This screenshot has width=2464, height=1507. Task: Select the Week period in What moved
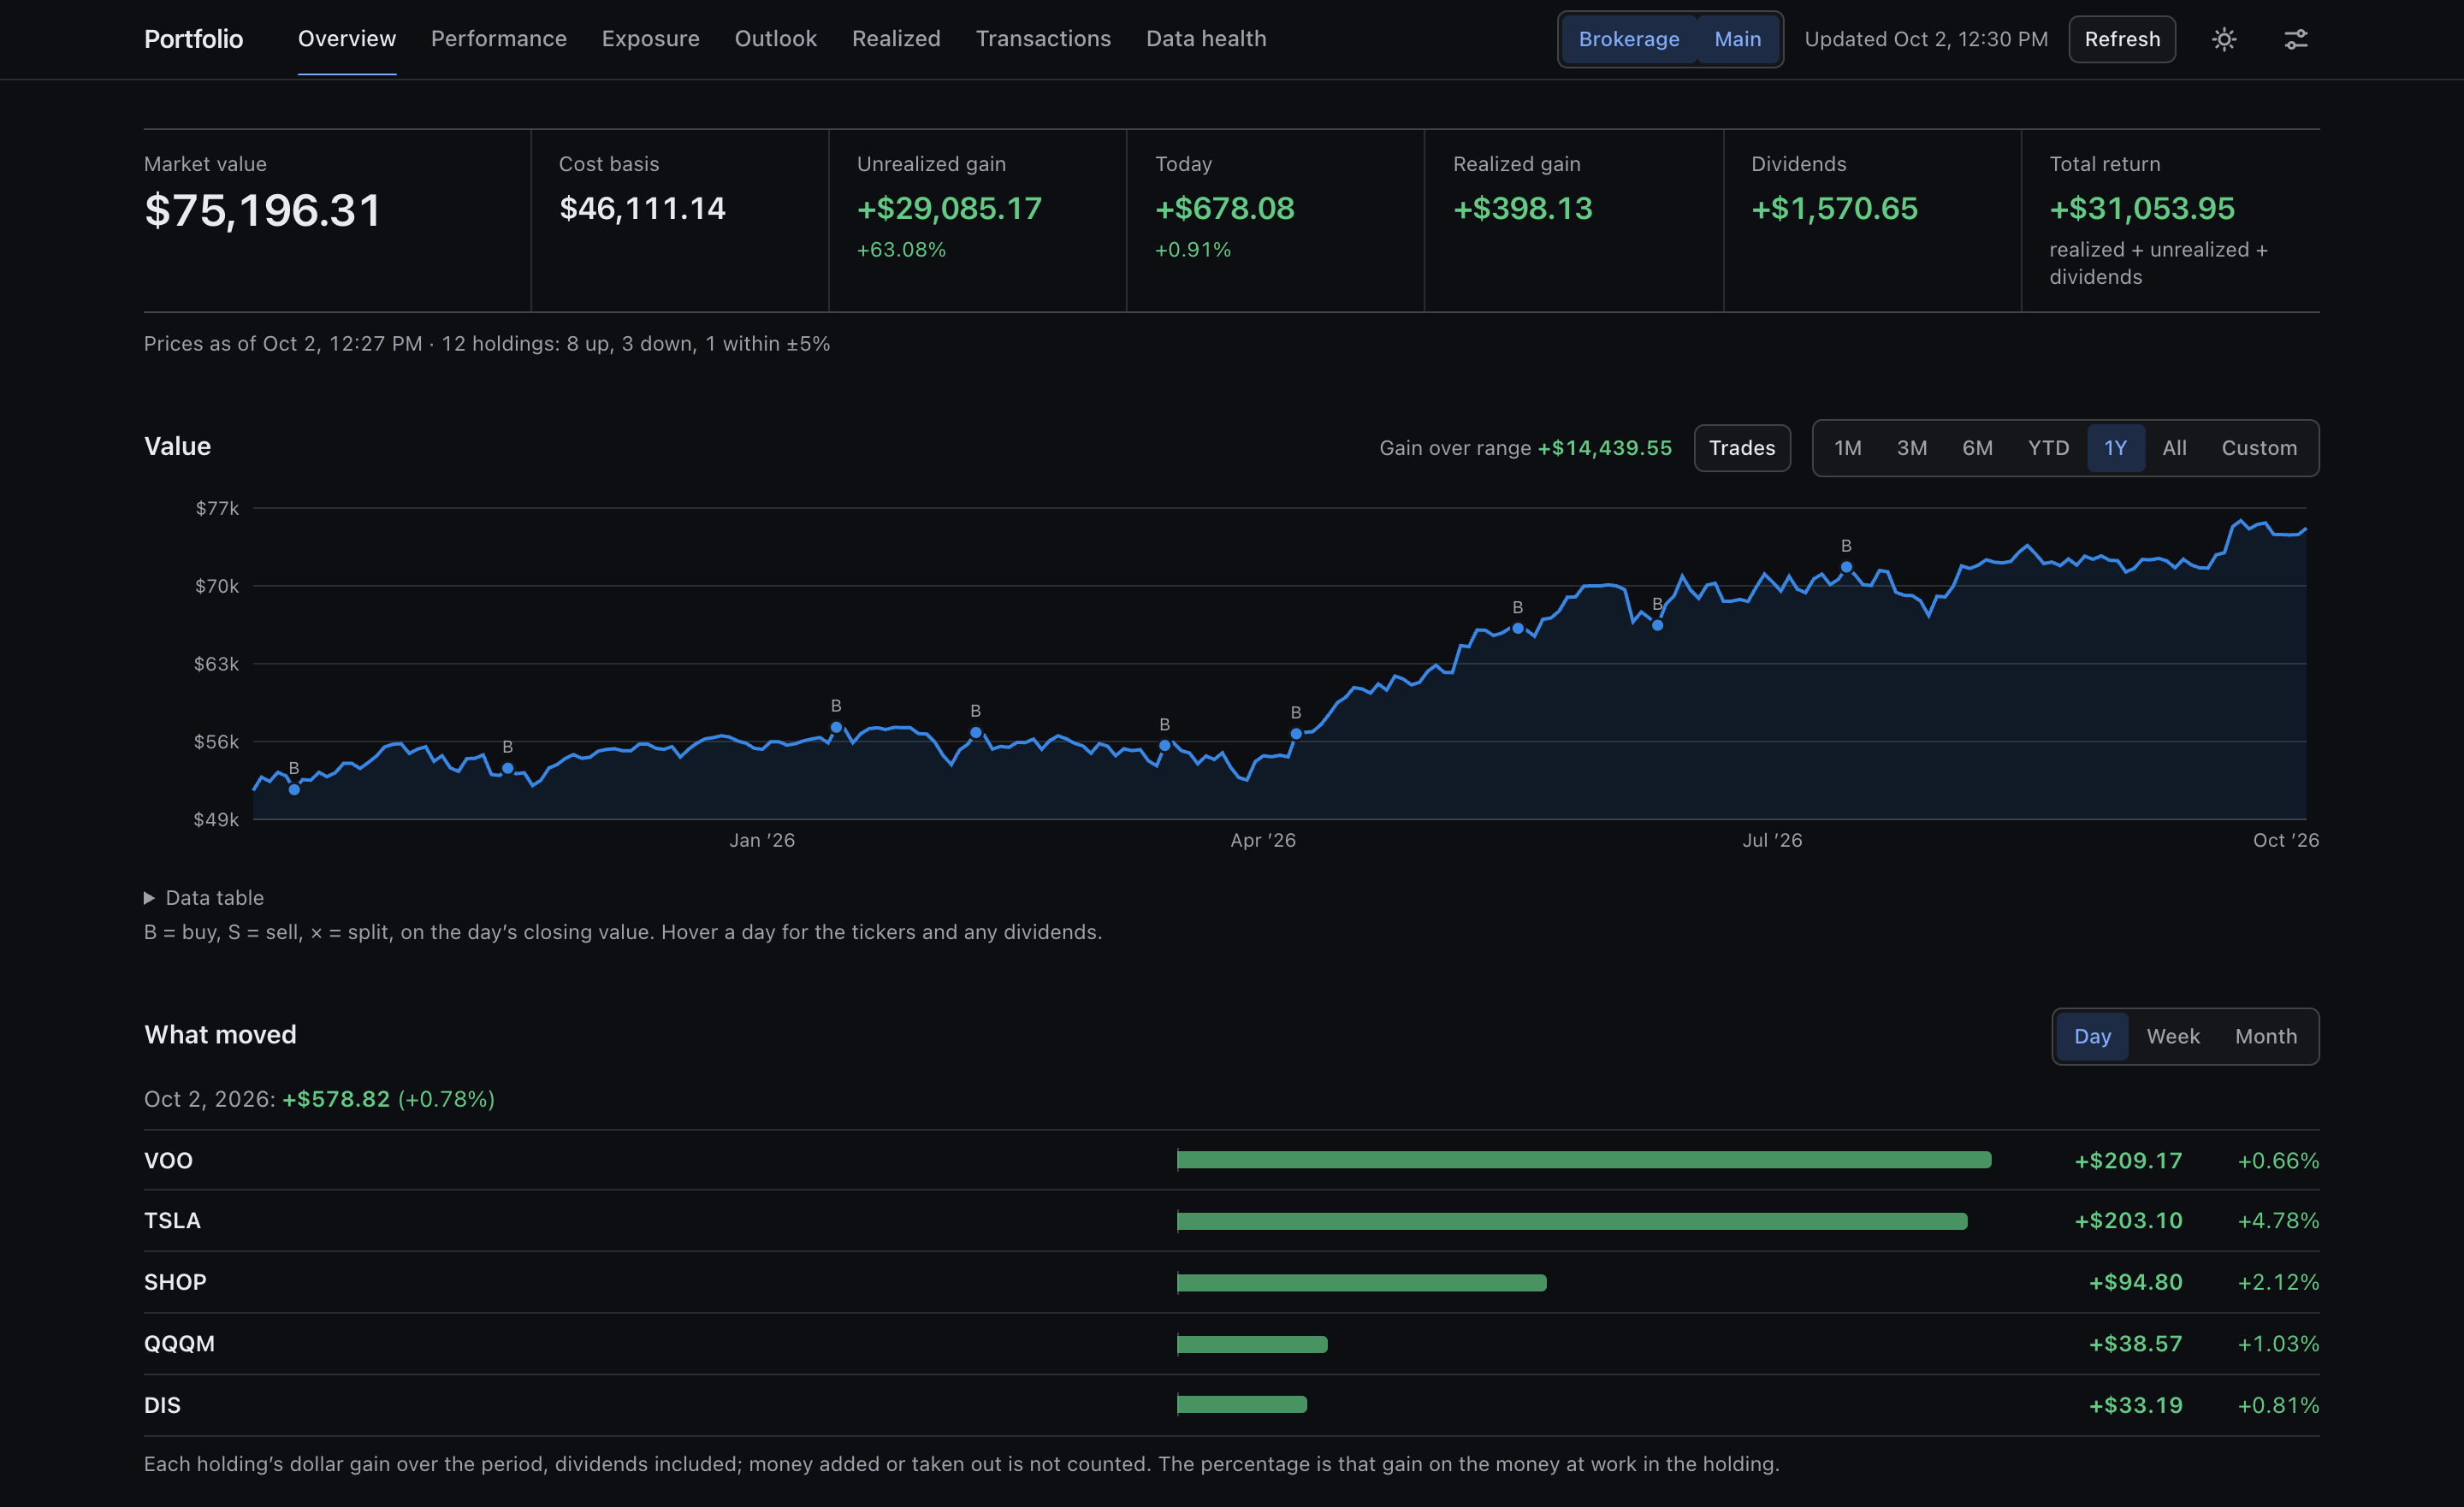click(x=2173, y=1036)
